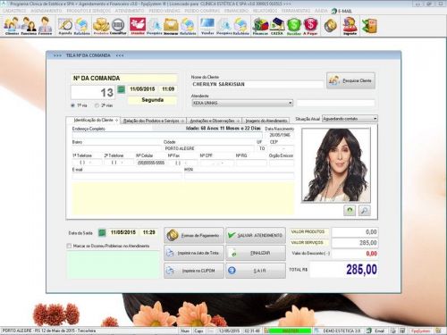Click the client photo thumbnail
The height and width of the screenshot is (335, 447).
336,165
